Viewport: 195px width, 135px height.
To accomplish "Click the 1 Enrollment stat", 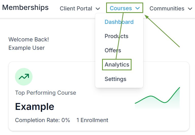I will click(92, 120).
